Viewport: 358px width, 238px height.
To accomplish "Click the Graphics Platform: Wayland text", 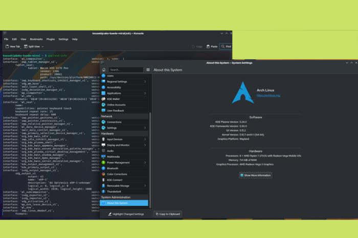I will 233,139.
